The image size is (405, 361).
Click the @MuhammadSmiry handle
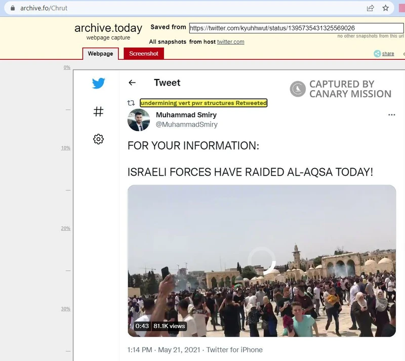[x=186, y=125]
